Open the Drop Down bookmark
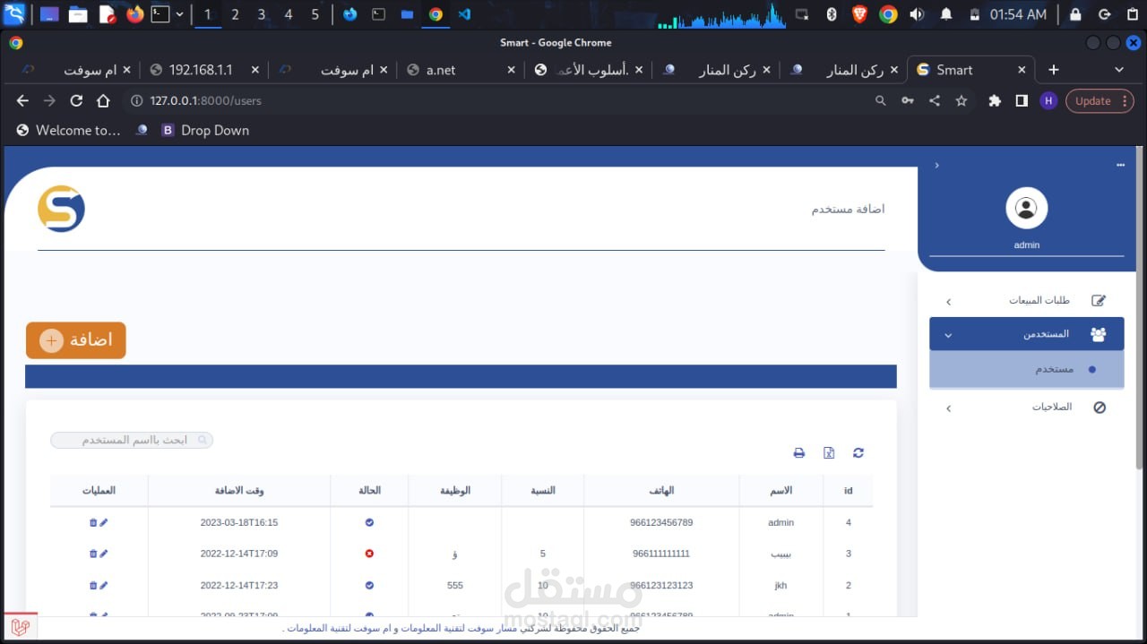1147x644 pixels. (x=205, y=131)
